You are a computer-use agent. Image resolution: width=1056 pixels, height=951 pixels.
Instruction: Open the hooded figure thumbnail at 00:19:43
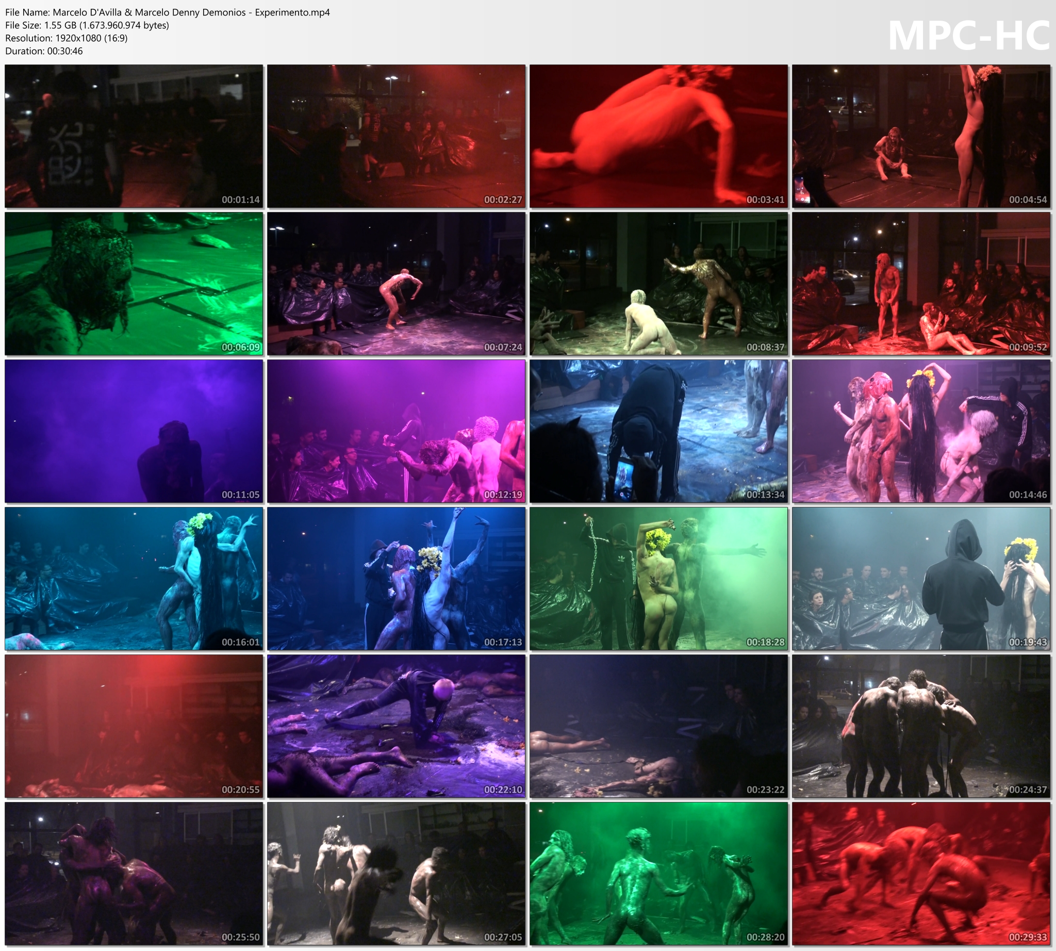[921, 579]
